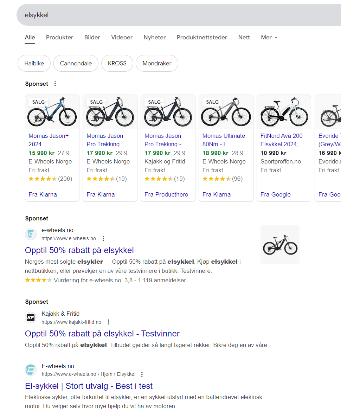Open options menu beside Hjem › Elsykkel breadcrumb
This screenshot has width=341, height=418.
point(142,374)
